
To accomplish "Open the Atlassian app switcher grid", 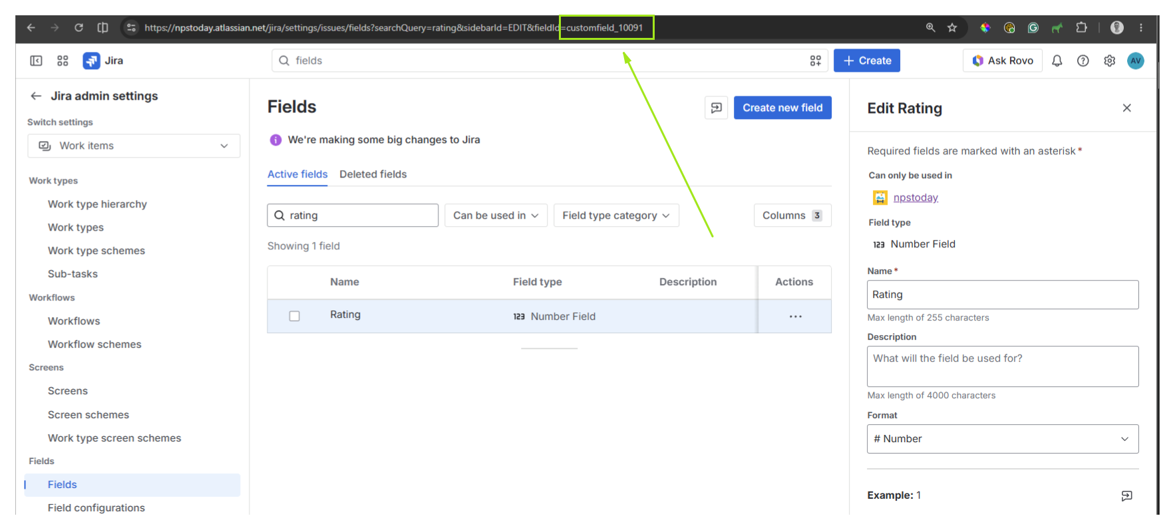I will [x=63, y=61].
